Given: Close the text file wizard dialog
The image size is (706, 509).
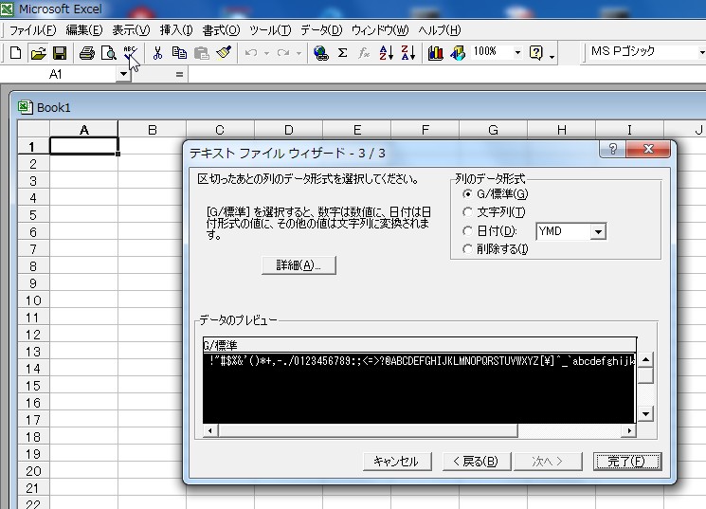Looking at the screenshot, I should pos(648,149).
